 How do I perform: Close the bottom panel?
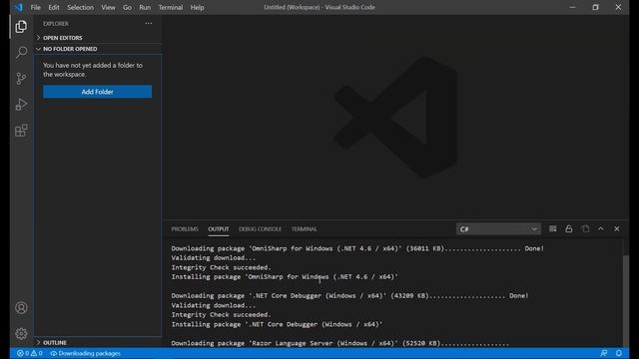(617, 228)
